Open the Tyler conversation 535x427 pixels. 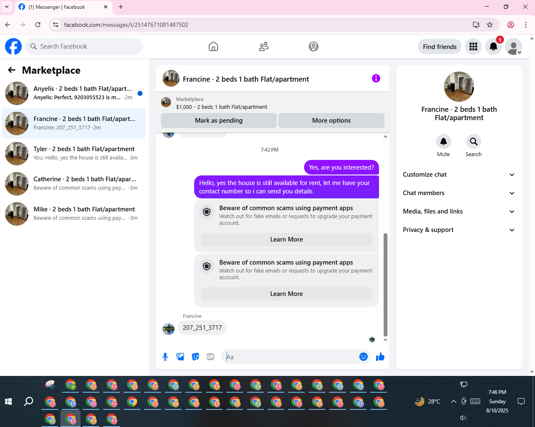(74, 154)
